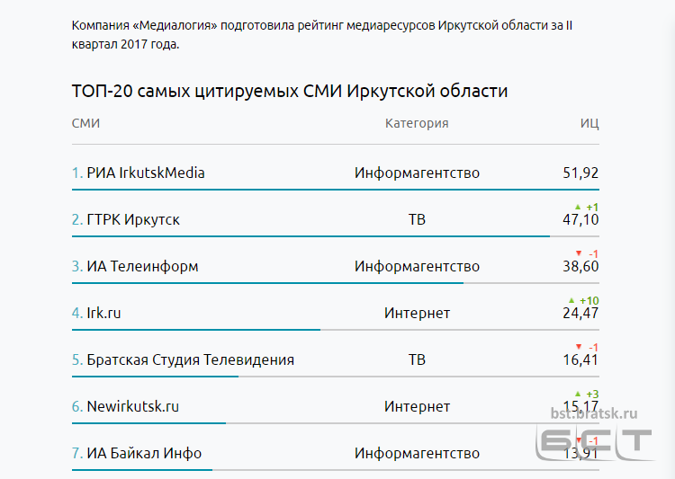This screenshot has width=675, height=479.
Task: Click "ТВ" category of ГТРК Иркутск
Action: coord(417,219)
